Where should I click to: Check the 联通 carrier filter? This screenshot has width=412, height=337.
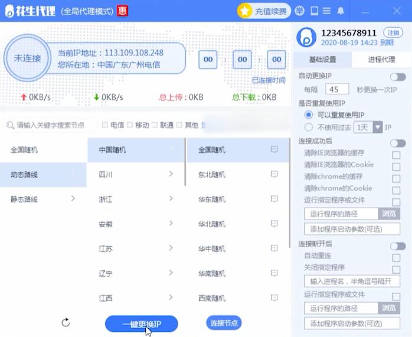tap(155, 125)
